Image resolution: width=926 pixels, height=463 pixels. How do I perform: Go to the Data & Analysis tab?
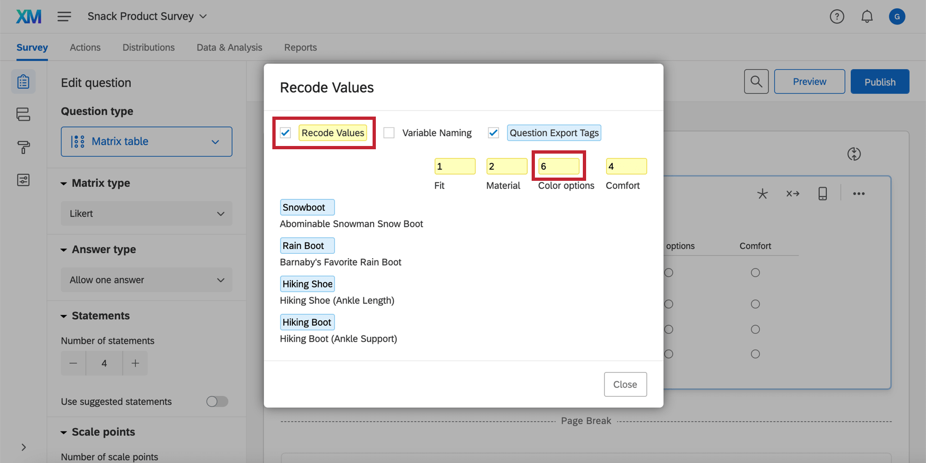click(x=229, y=47)
